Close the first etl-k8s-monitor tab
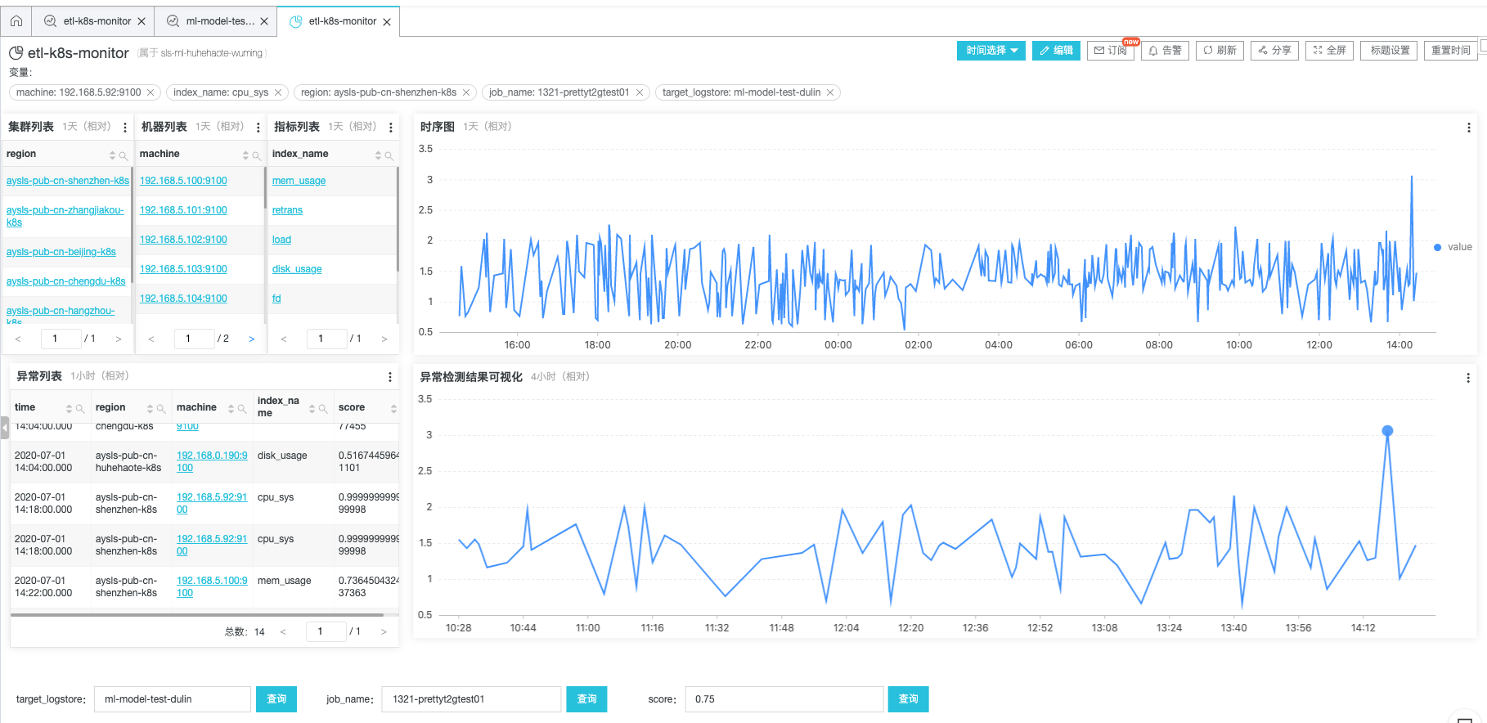This screenshot has height=723, width=1487. point(142,21)
